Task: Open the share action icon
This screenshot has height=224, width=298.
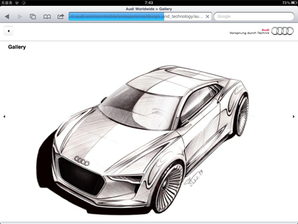Action: [61, 16]
